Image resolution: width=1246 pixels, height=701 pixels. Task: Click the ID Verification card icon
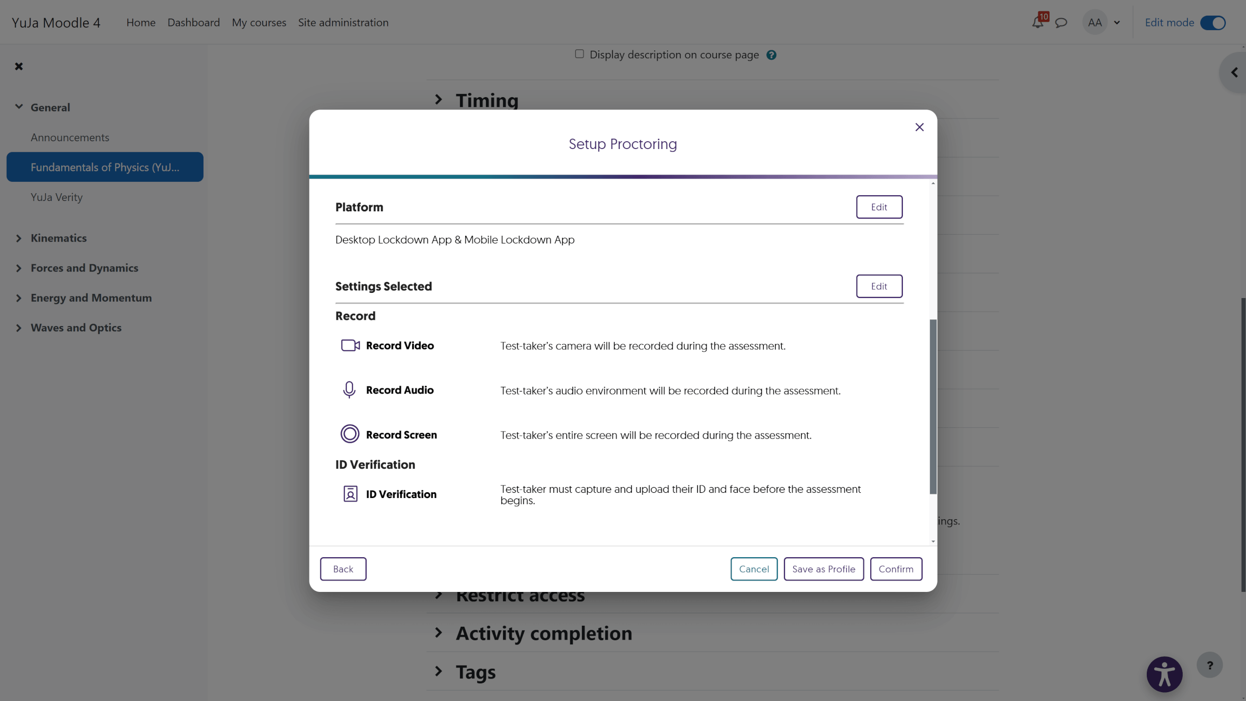click(x=350, y=494)
